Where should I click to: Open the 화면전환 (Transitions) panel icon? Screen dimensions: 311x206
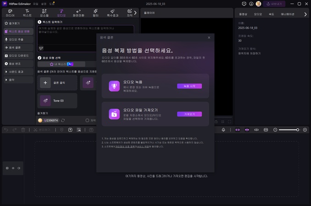pyautogui.click(x=78, y=13)
